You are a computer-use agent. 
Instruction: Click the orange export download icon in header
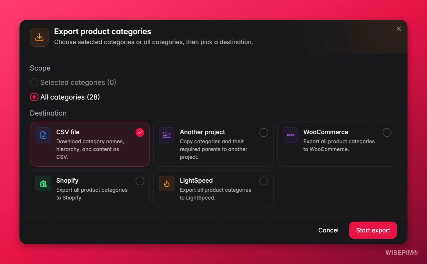coord(39,37)
